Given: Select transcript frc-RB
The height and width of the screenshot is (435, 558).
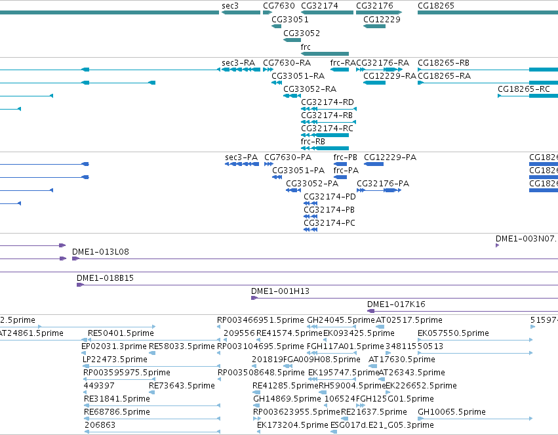Looking at the screenshot, I should [325, 148].
